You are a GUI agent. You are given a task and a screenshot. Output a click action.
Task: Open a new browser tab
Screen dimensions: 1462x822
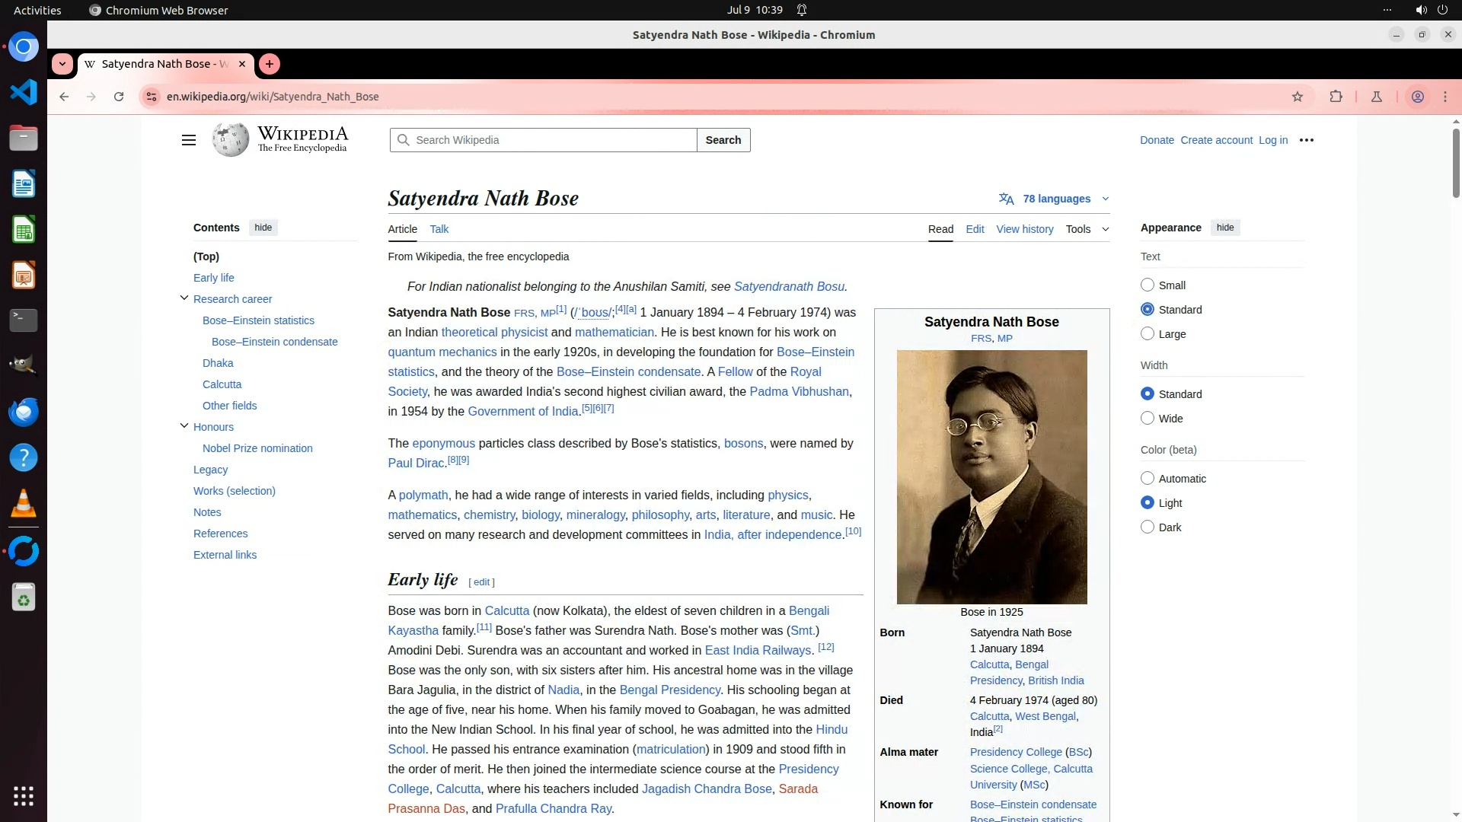click(x=270, y=64)
